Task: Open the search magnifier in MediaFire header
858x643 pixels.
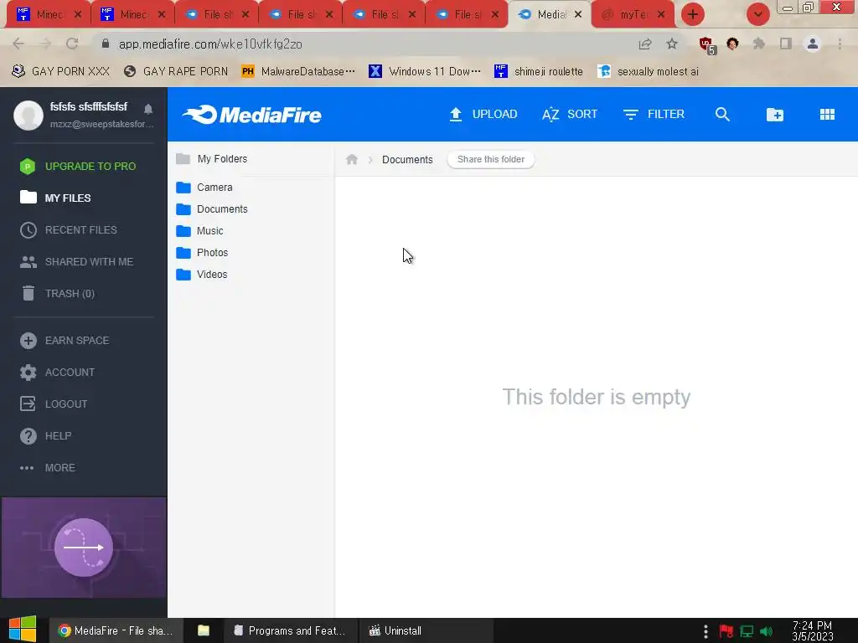Action: click(x=722, y=114)
